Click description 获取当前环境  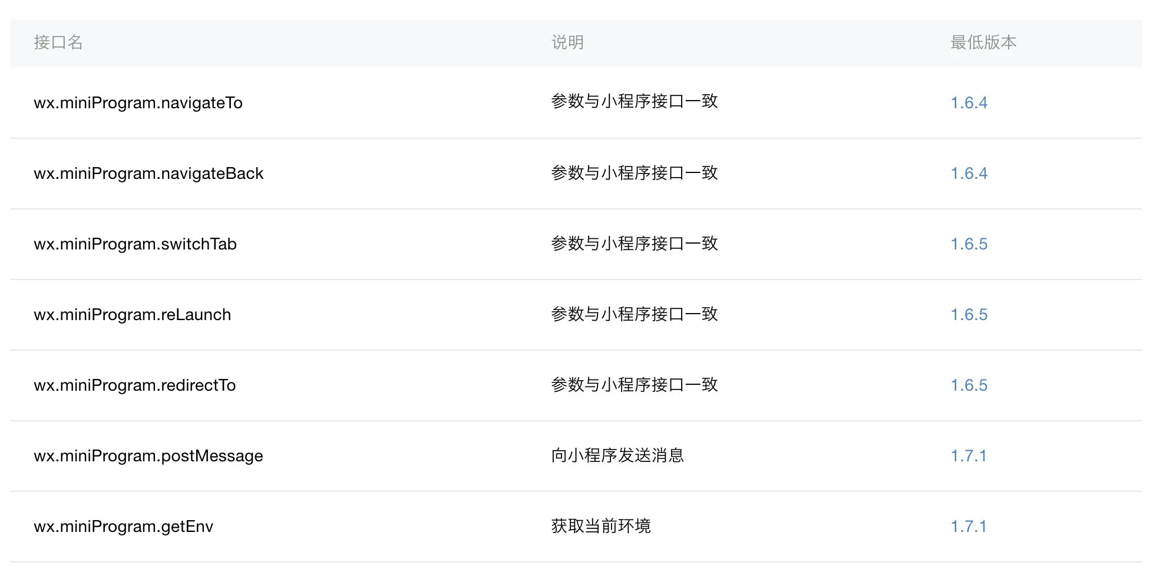pos(600,526)
